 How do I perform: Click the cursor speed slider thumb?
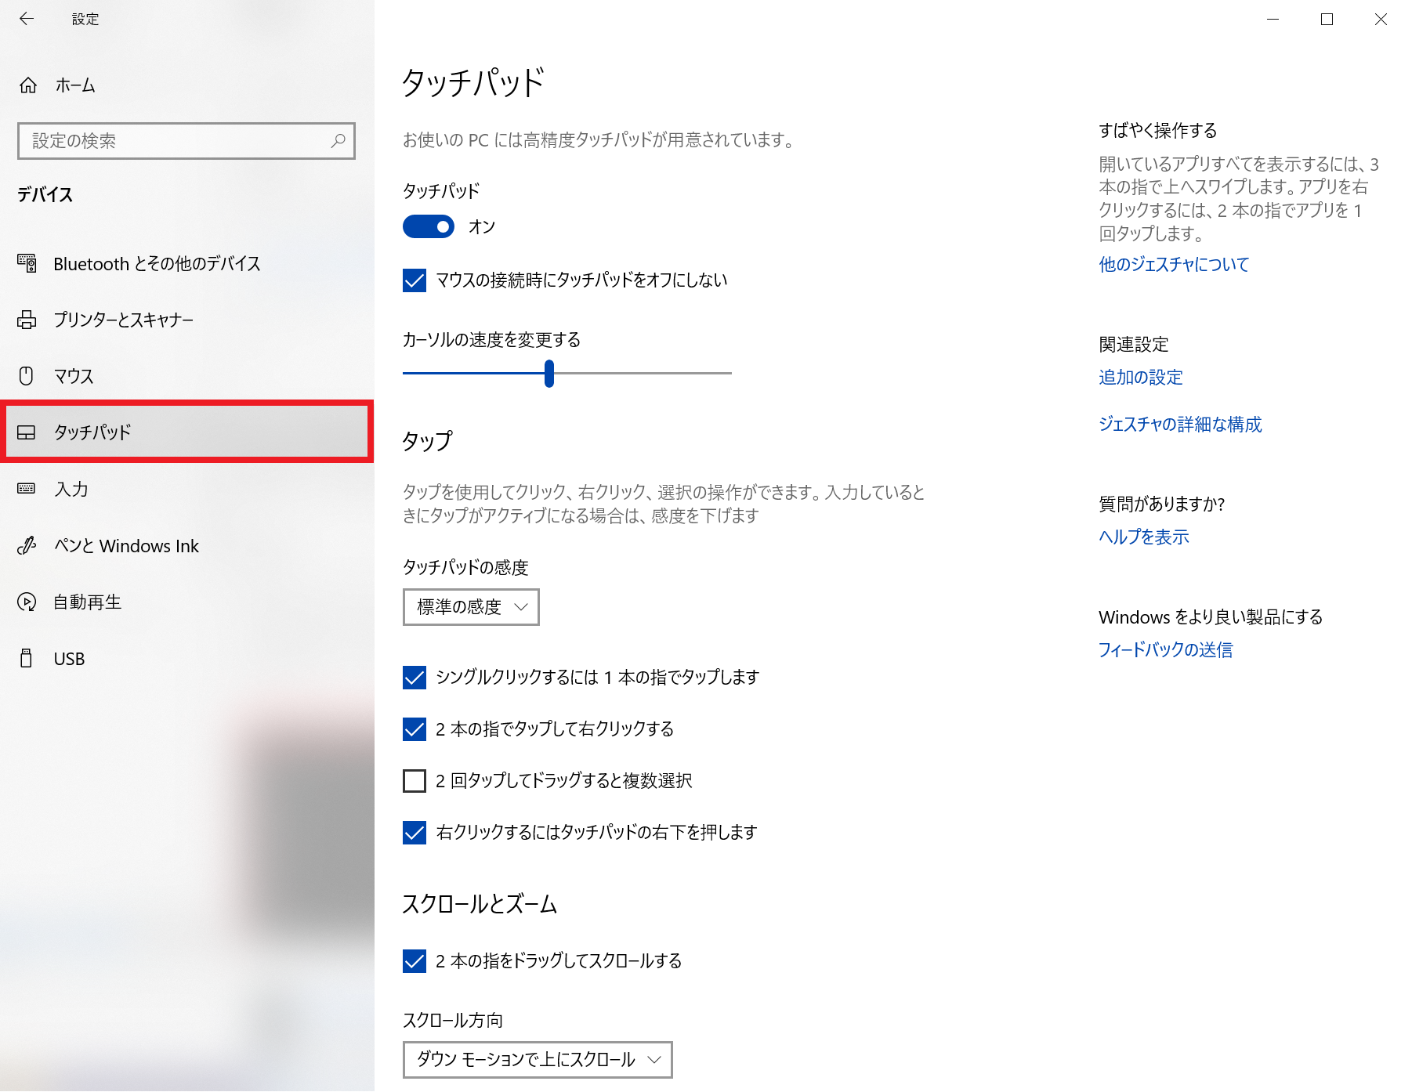(549, 374)
